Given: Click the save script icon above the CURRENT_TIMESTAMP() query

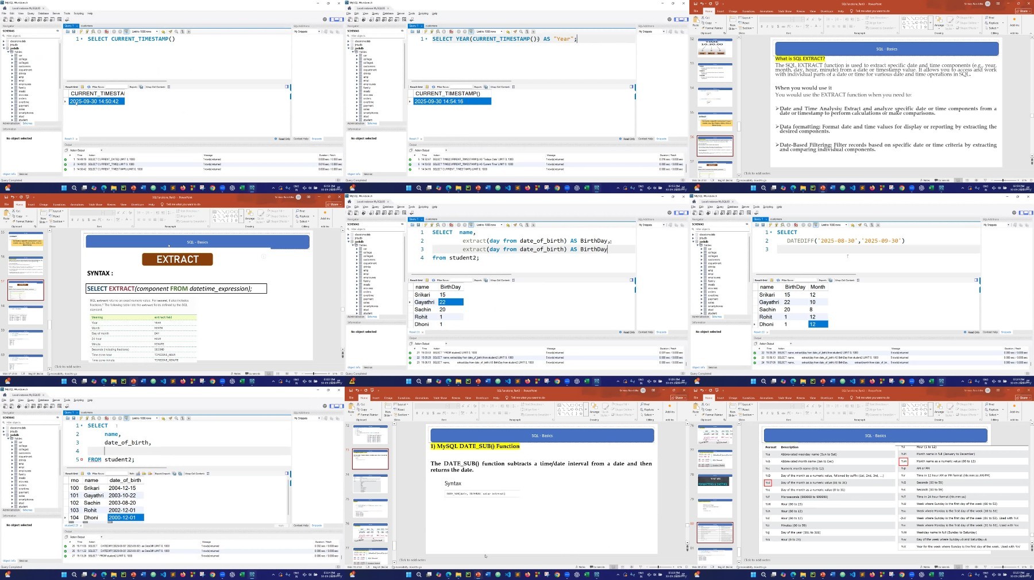Looking at the screenshot, I should [74, 32].
